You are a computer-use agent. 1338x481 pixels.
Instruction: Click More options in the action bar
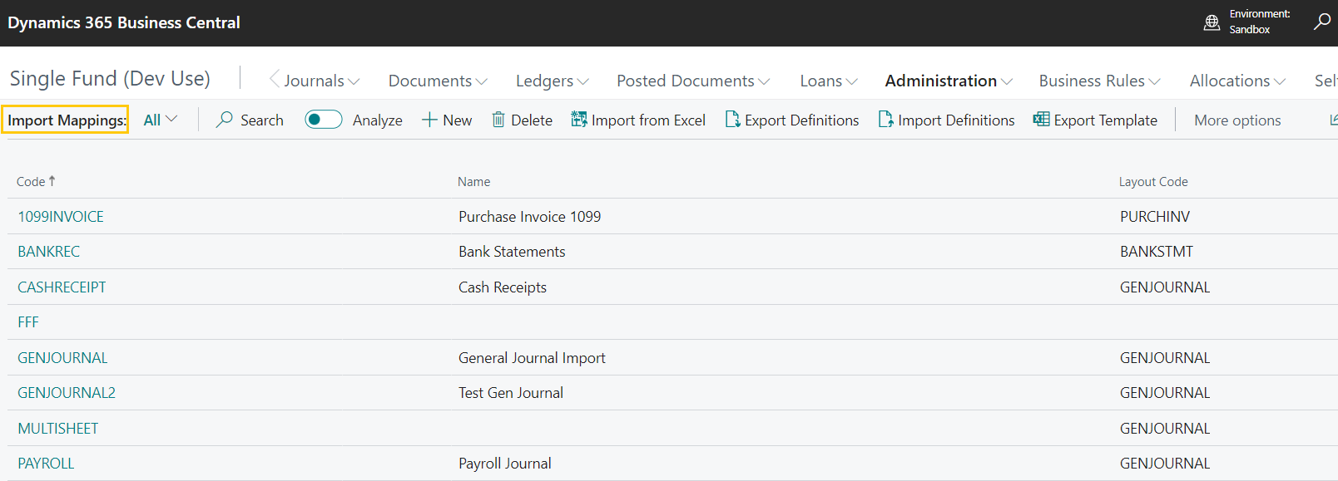tap(1237, 120)
